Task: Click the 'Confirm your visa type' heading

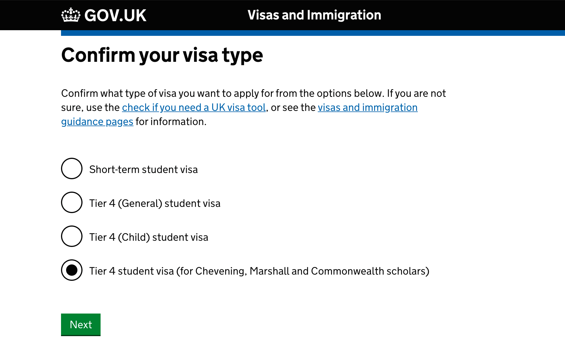Action: pos(162,55)
